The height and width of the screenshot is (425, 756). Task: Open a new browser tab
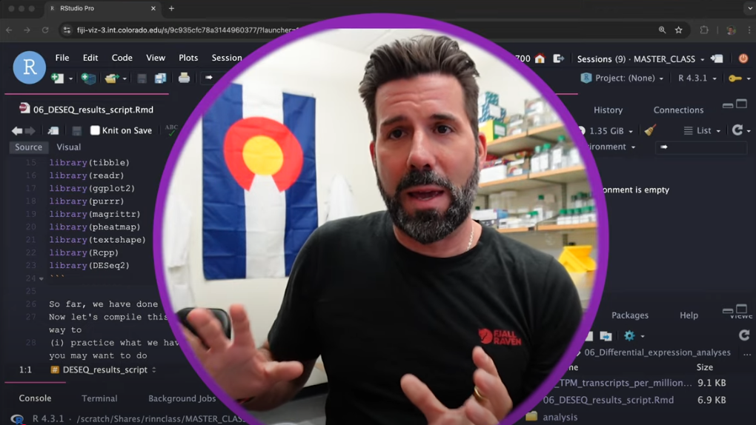[x=171, y=8]
